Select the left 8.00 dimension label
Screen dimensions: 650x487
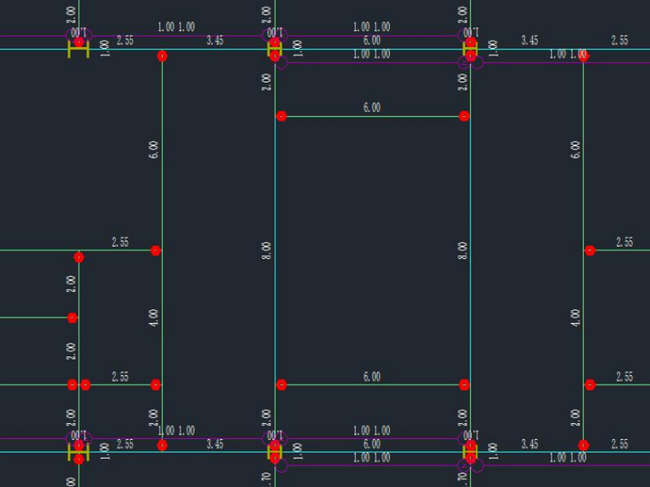point(267,250)
